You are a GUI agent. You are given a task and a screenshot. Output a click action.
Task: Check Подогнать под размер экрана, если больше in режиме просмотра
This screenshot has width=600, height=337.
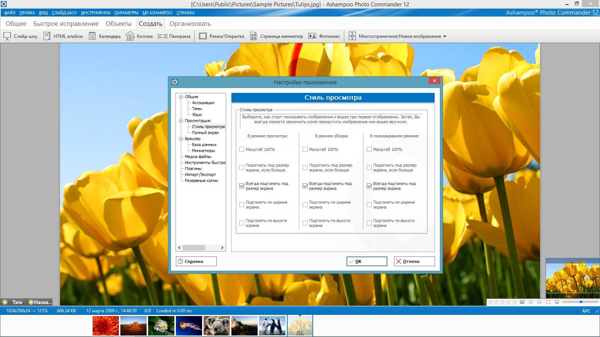(x=242, y=168)
